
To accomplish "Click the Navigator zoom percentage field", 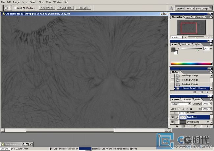I will 176,38.
